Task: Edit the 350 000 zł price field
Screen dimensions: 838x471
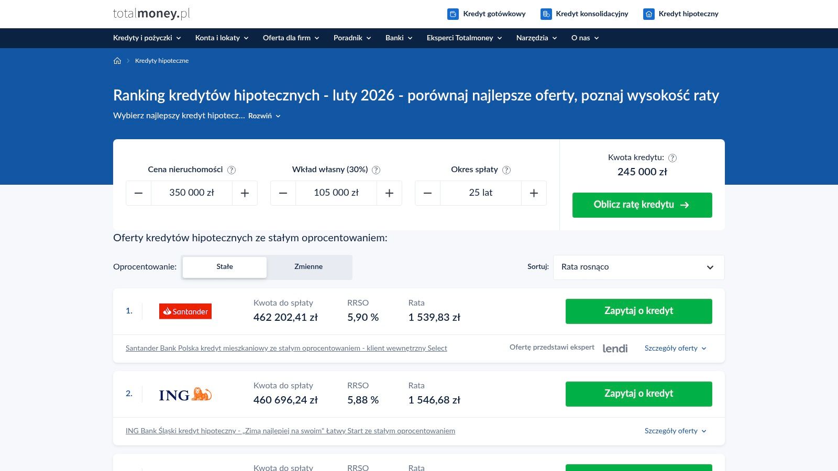Action: [192, 193]
